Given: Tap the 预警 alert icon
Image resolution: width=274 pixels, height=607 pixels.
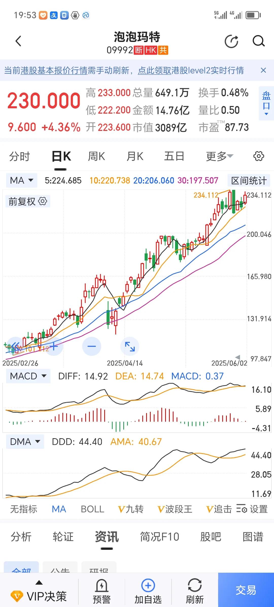Looking at the screenshot, I should tap(101, 591).
